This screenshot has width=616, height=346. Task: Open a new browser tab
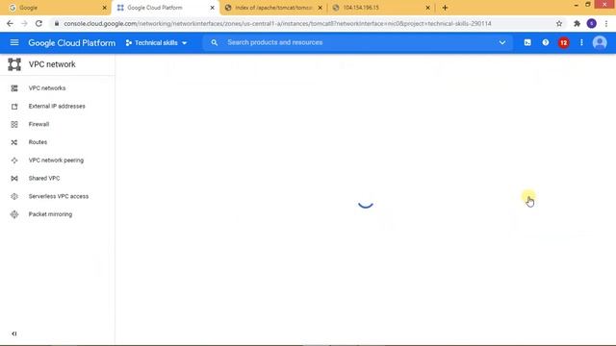(x=445, y=8)
